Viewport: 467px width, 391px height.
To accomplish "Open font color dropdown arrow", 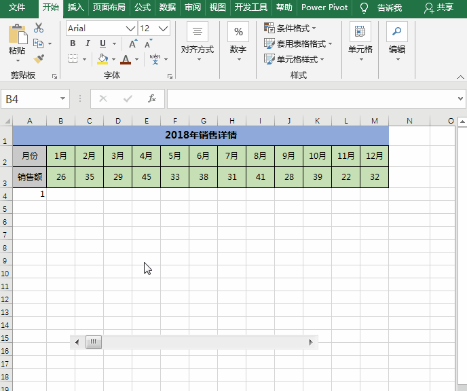I will click(136, 59).
